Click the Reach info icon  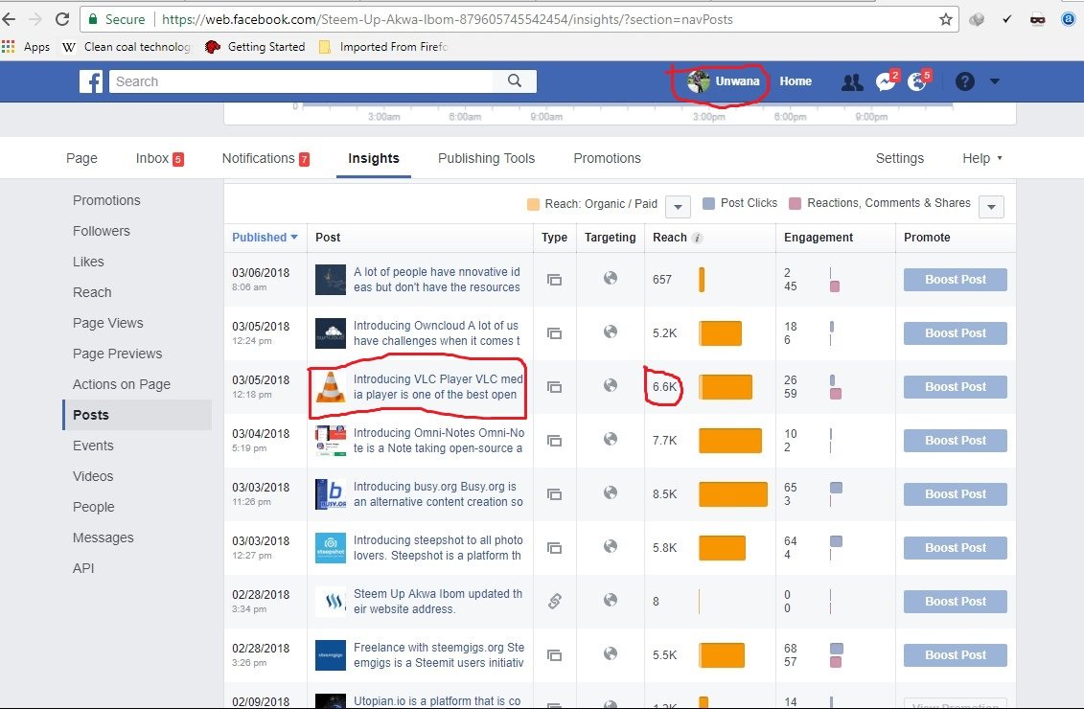pyautogui.click(x=697, y=238)
